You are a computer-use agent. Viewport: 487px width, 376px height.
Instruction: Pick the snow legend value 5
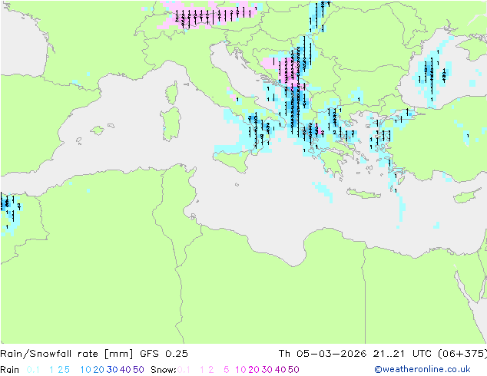227,370
